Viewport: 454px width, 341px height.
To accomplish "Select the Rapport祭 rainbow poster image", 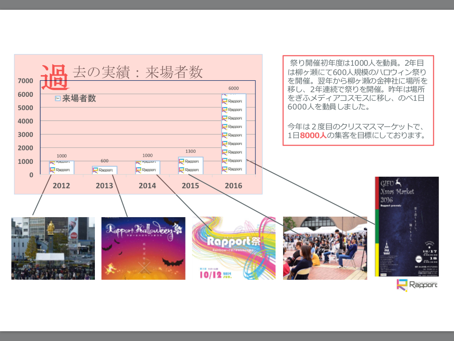I will point(234,248).
